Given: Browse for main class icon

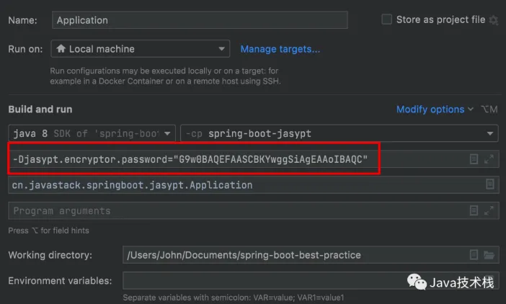Looking at the screenshot, I should [489, 185].
